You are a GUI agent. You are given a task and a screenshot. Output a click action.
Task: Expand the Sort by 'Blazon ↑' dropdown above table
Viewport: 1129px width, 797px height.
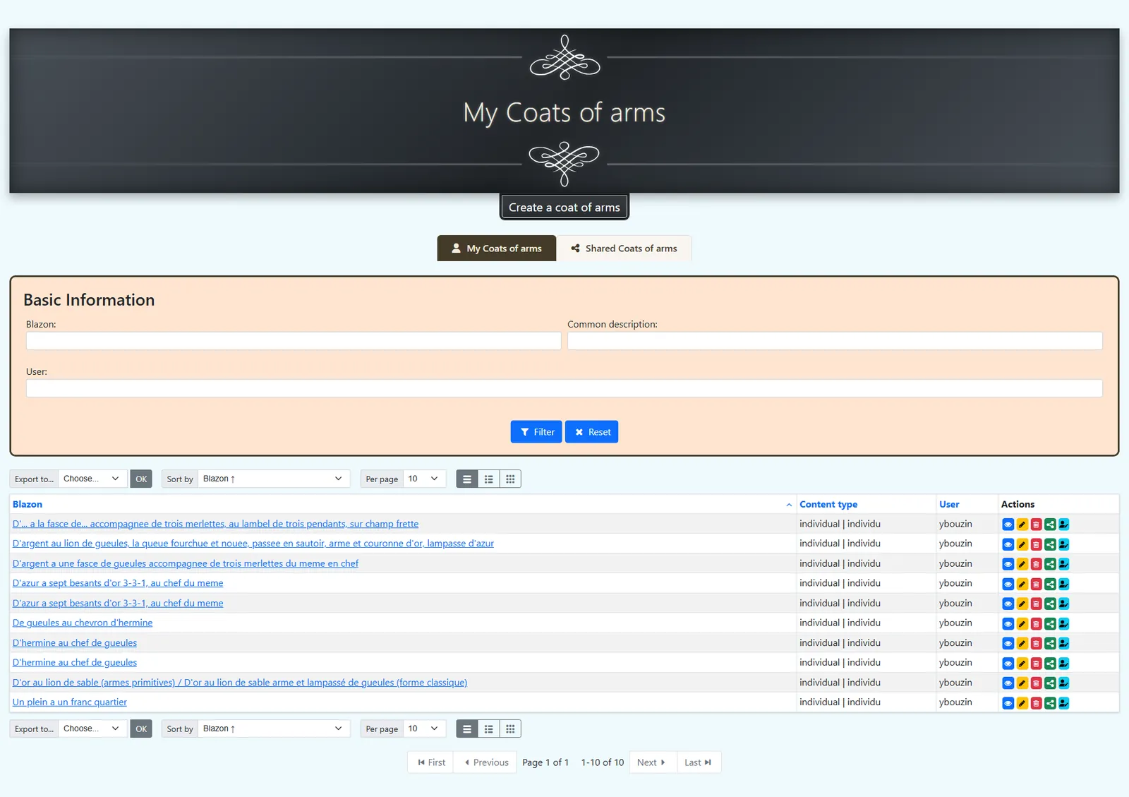(274, 479)
